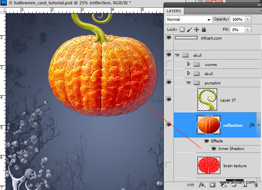Collapse the effects list on reflection layer
The height and width of the screenshot is (190, 262).
258,125
